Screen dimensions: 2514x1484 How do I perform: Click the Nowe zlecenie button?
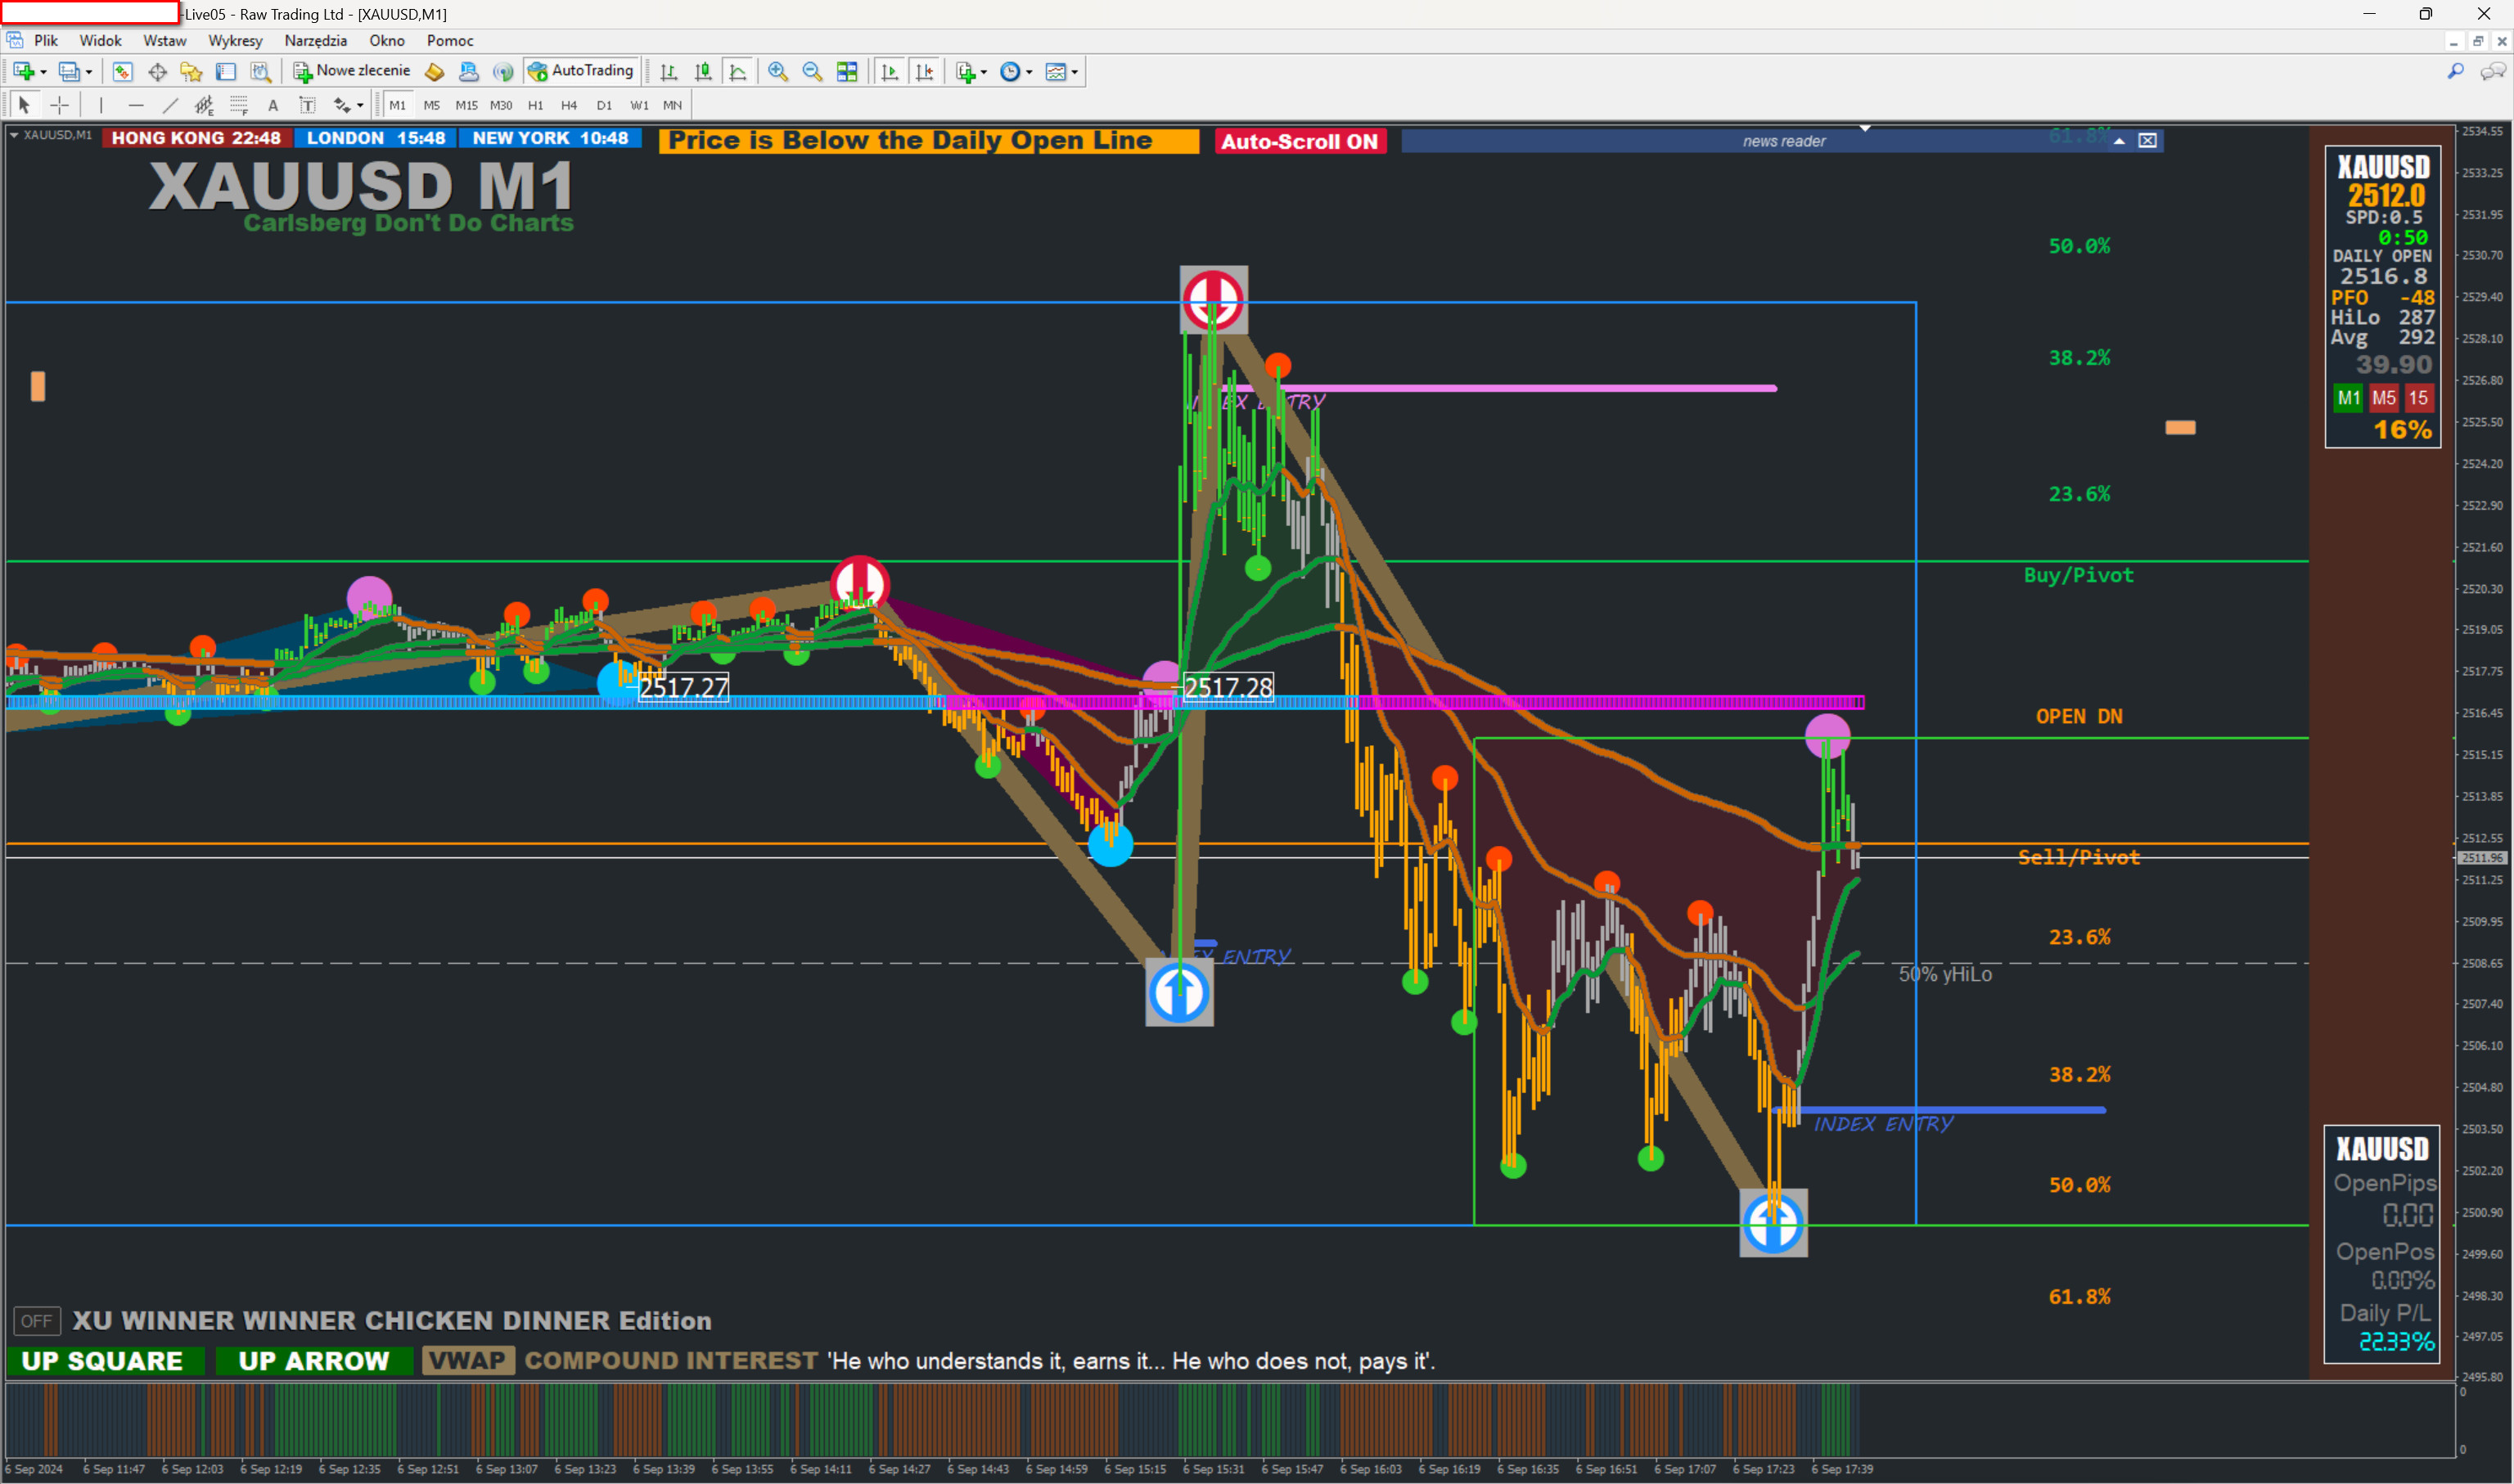352,71
